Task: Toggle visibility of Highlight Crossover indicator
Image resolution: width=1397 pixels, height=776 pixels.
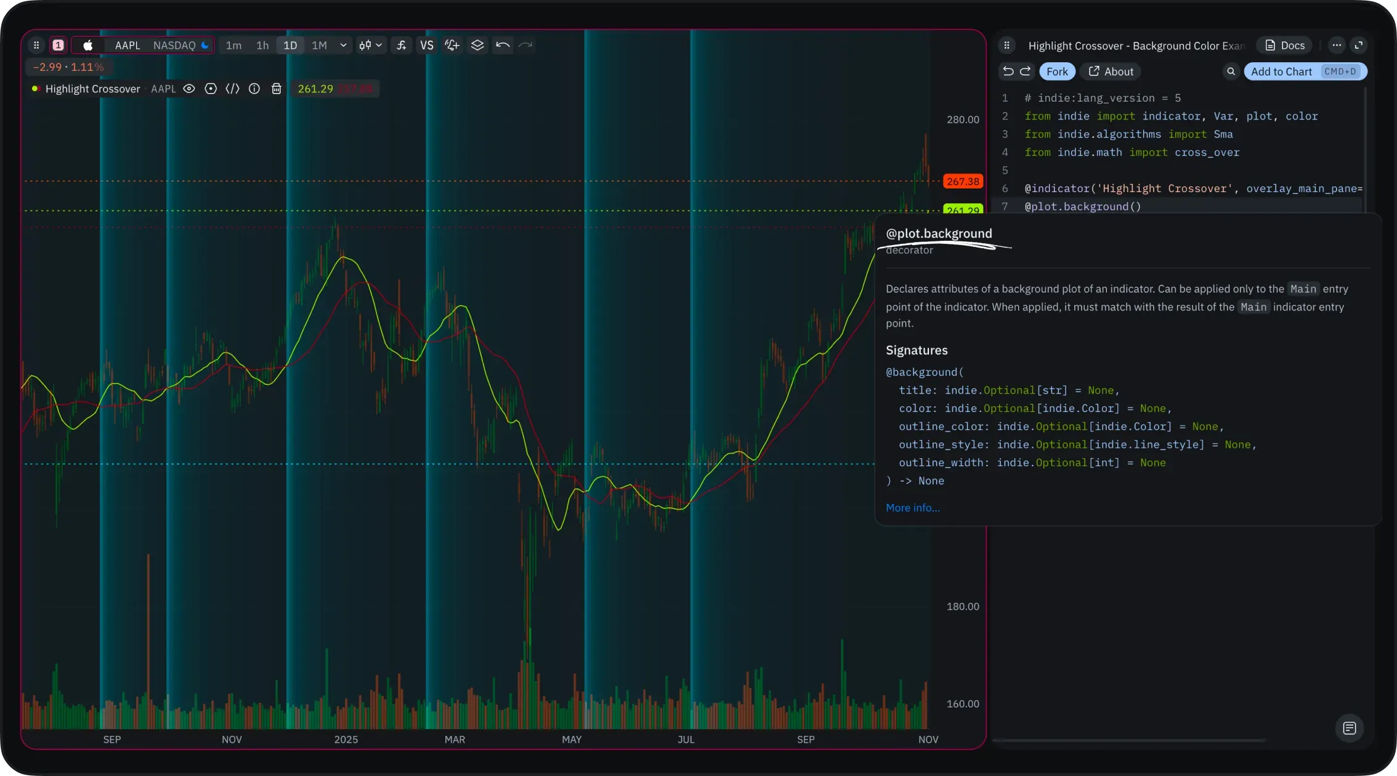Action: [x=189, y=89]
